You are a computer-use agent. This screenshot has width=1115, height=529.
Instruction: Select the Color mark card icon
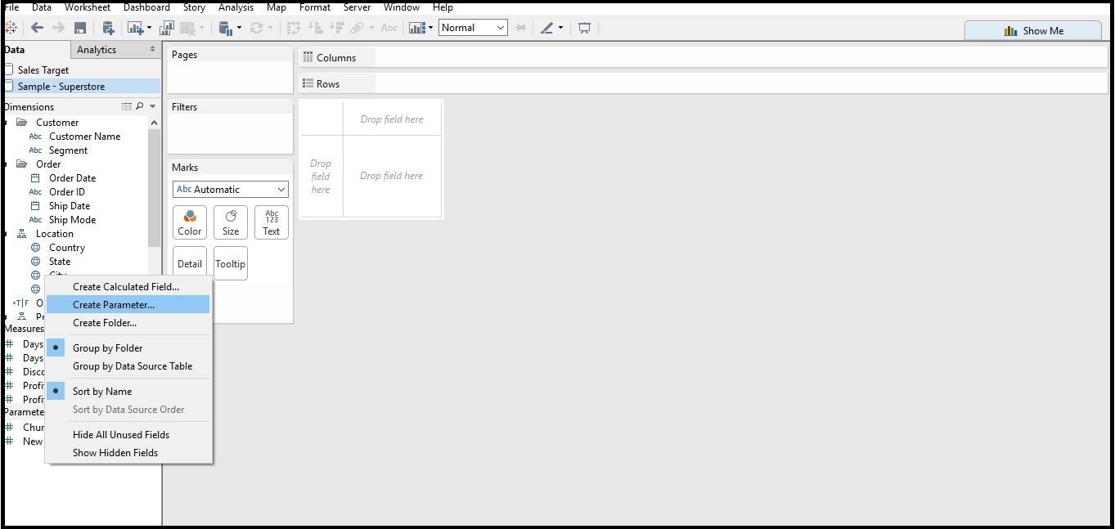click(x=189, y=222)
